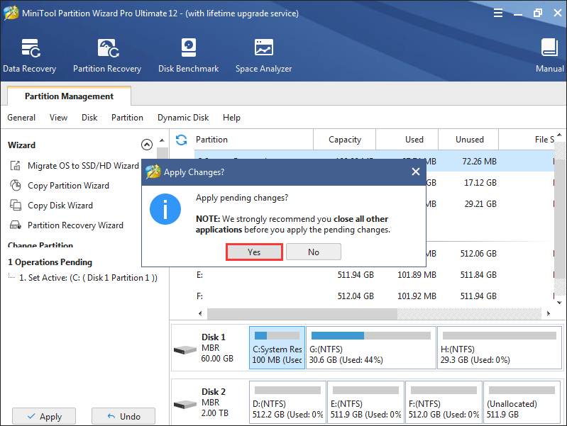Click the horizontal scrollbar right arrow

549,313
